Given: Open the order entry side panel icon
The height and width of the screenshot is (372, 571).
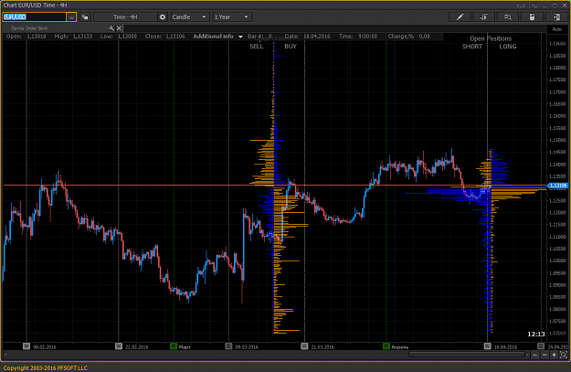Looking at the screenshot, I should [x=556, y=16].
